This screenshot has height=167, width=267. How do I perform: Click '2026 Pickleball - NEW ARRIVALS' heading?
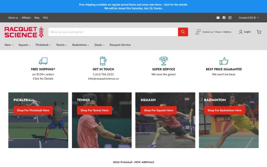click(x=133, y=162)
